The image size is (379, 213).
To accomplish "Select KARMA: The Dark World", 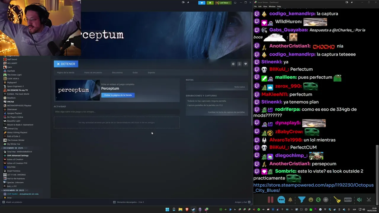I will (x=18, y=94).
